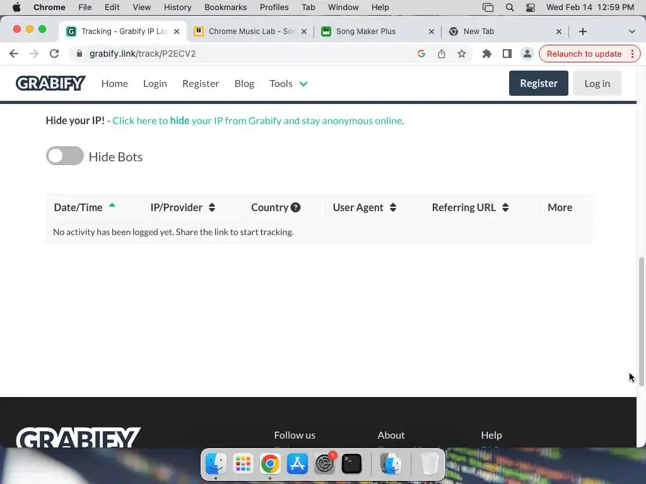
Task: Open Control Center in the menu bar
Action: pos(530,8)
